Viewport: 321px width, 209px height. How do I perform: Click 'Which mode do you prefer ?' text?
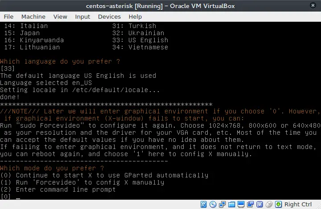pos(52,168)
